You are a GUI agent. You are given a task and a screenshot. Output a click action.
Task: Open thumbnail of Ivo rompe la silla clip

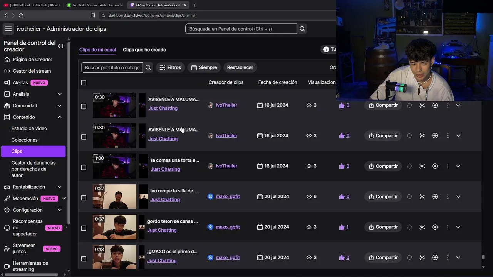click(x=114, y=197)
